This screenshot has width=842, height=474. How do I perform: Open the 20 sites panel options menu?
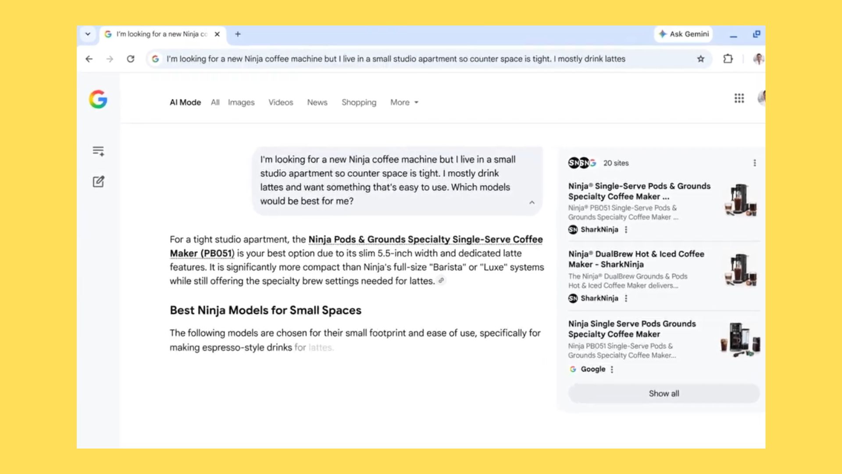point(754,163)
